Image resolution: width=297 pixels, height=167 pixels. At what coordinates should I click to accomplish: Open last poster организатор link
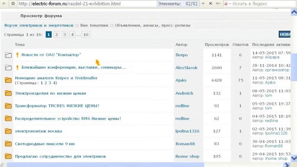coord(277,70)
